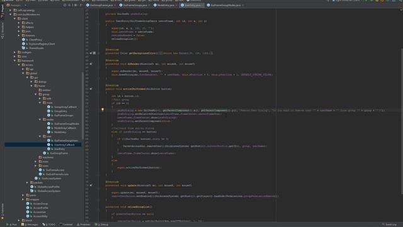Viewport: 403px width, 227px height.
Task: Expand the wrapper package
Action: pos(23,199)
